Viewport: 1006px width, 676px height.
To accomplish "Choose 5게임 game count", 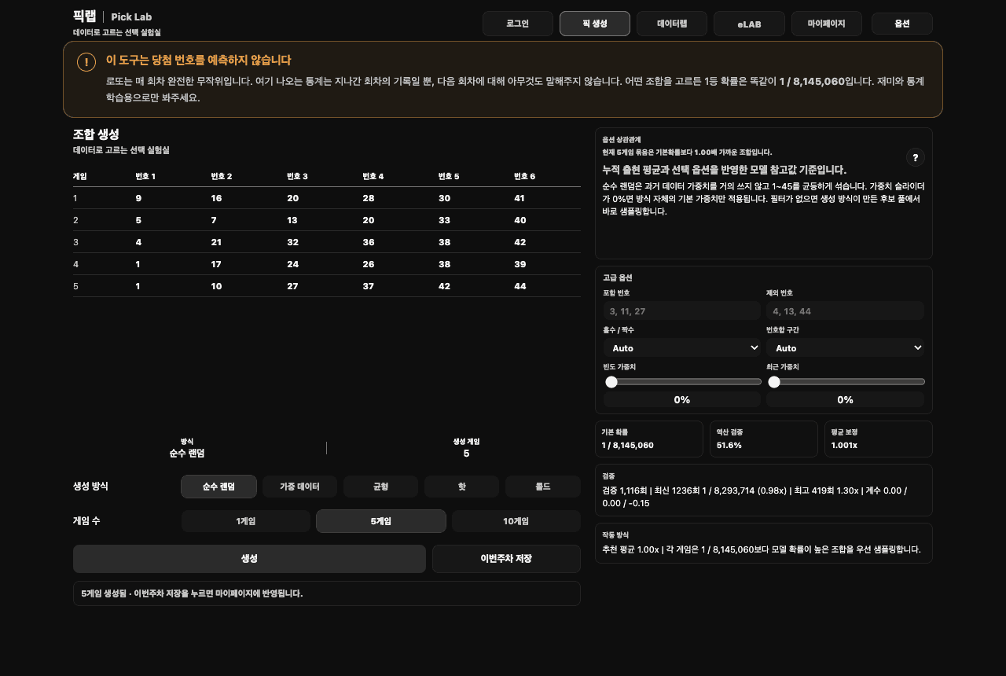I will (381, 521).
